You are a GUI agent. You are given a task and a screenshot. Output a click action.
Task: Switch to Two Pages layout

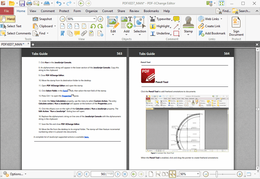coord(165,174)
